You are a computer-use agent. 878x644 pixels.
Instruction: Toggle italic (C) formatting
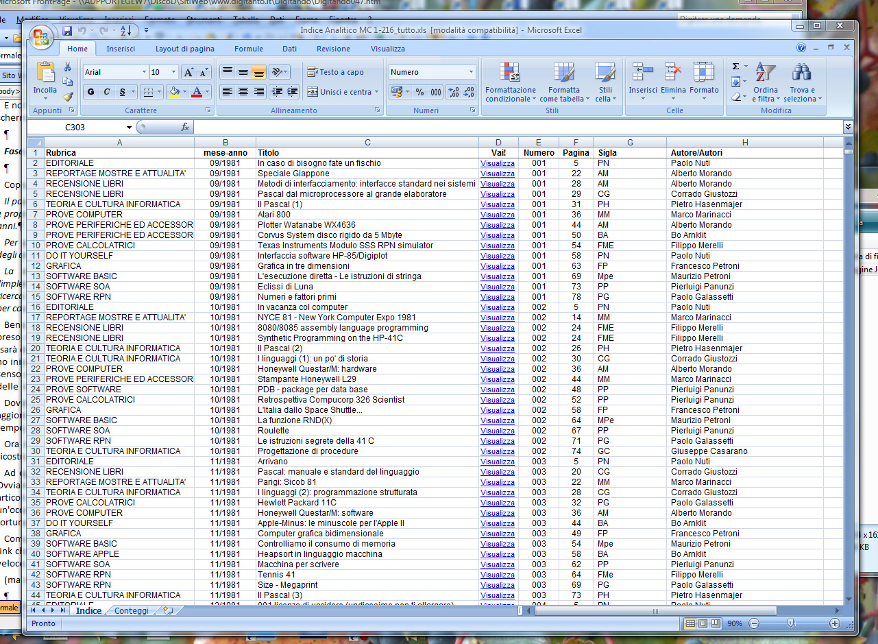point(107,92)
